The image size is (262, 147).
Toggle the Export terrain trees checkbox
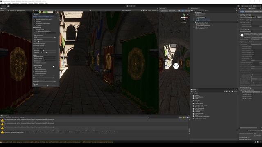pyautogui.click(x=34, y=70)
